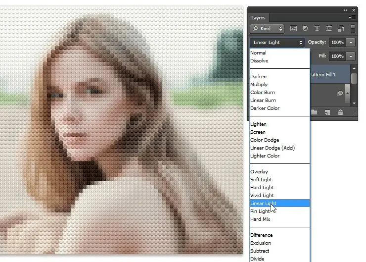
Task: Select the Pattern Fill 1 layer
Action: (330, 74)
